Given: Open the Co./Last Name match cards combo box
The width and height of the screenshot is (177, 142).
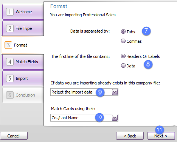Looking at the screenshot, I should [x=84, y=118].
